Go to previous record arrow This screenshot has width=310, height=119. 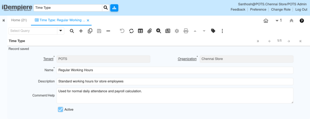(x=269, y=41)
